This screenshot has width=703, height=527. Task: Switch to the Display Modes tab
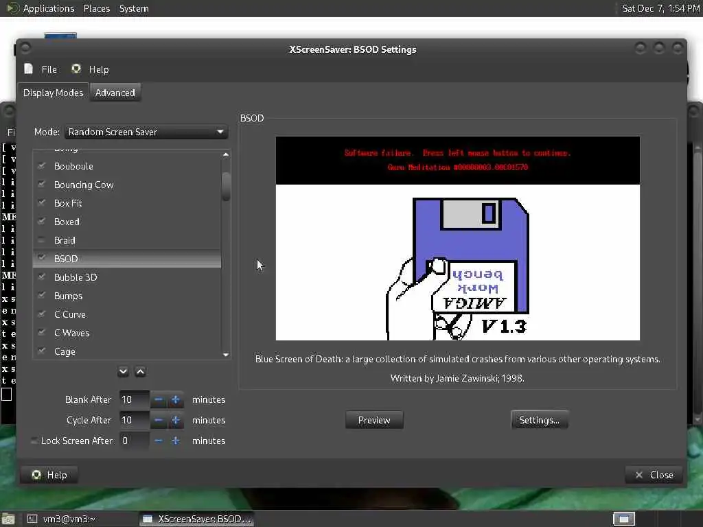pyautogui.click(x=53, y=93)
